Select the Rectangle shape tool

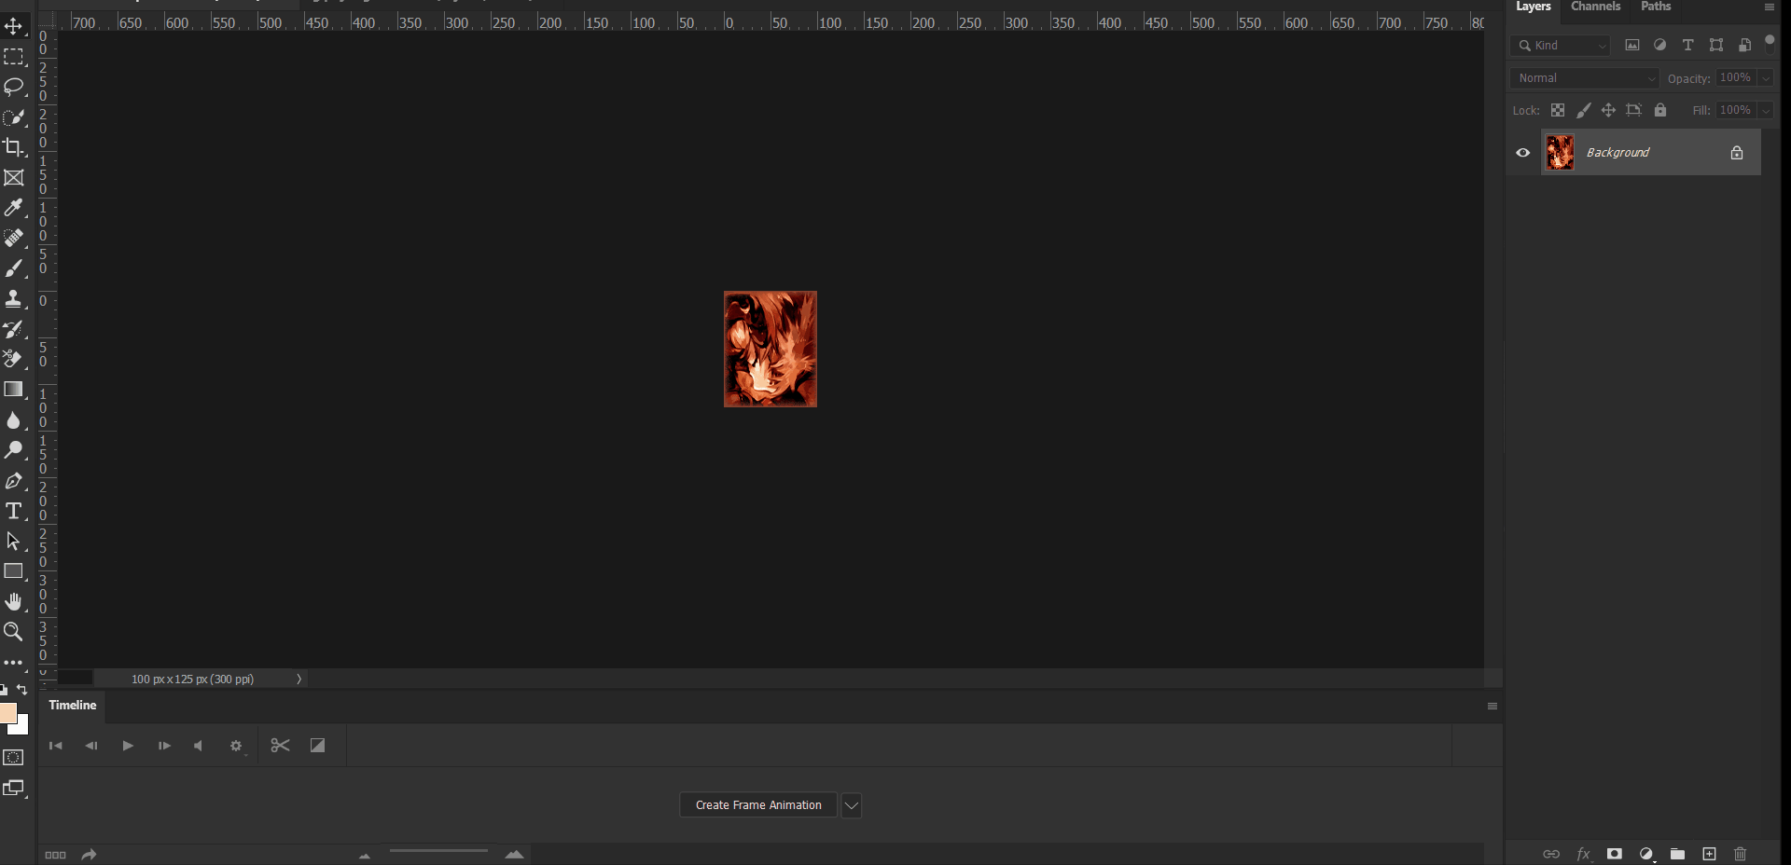[x=13, y=571]
